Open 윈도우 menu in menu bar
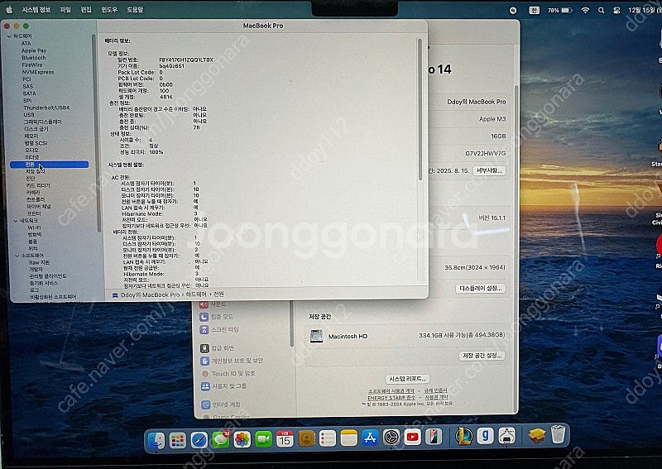Image resolution: width=662 pixels, height=469 pixels. point(109,9)
